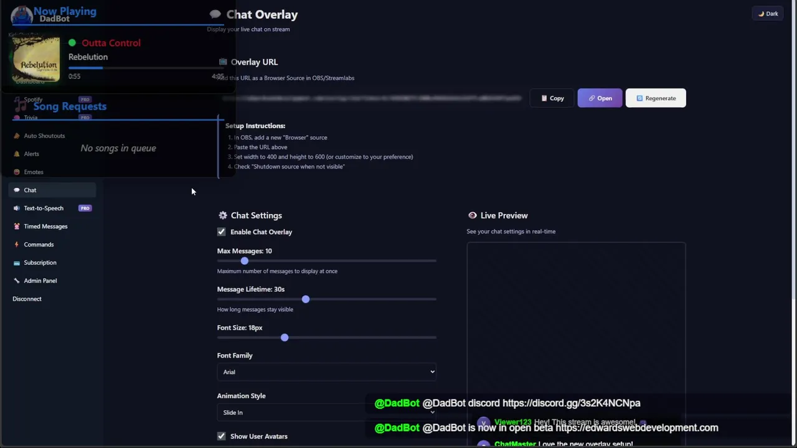Open the Font Family dropdown showing Arial
The image size is (797, 448).
coord(327,372)
